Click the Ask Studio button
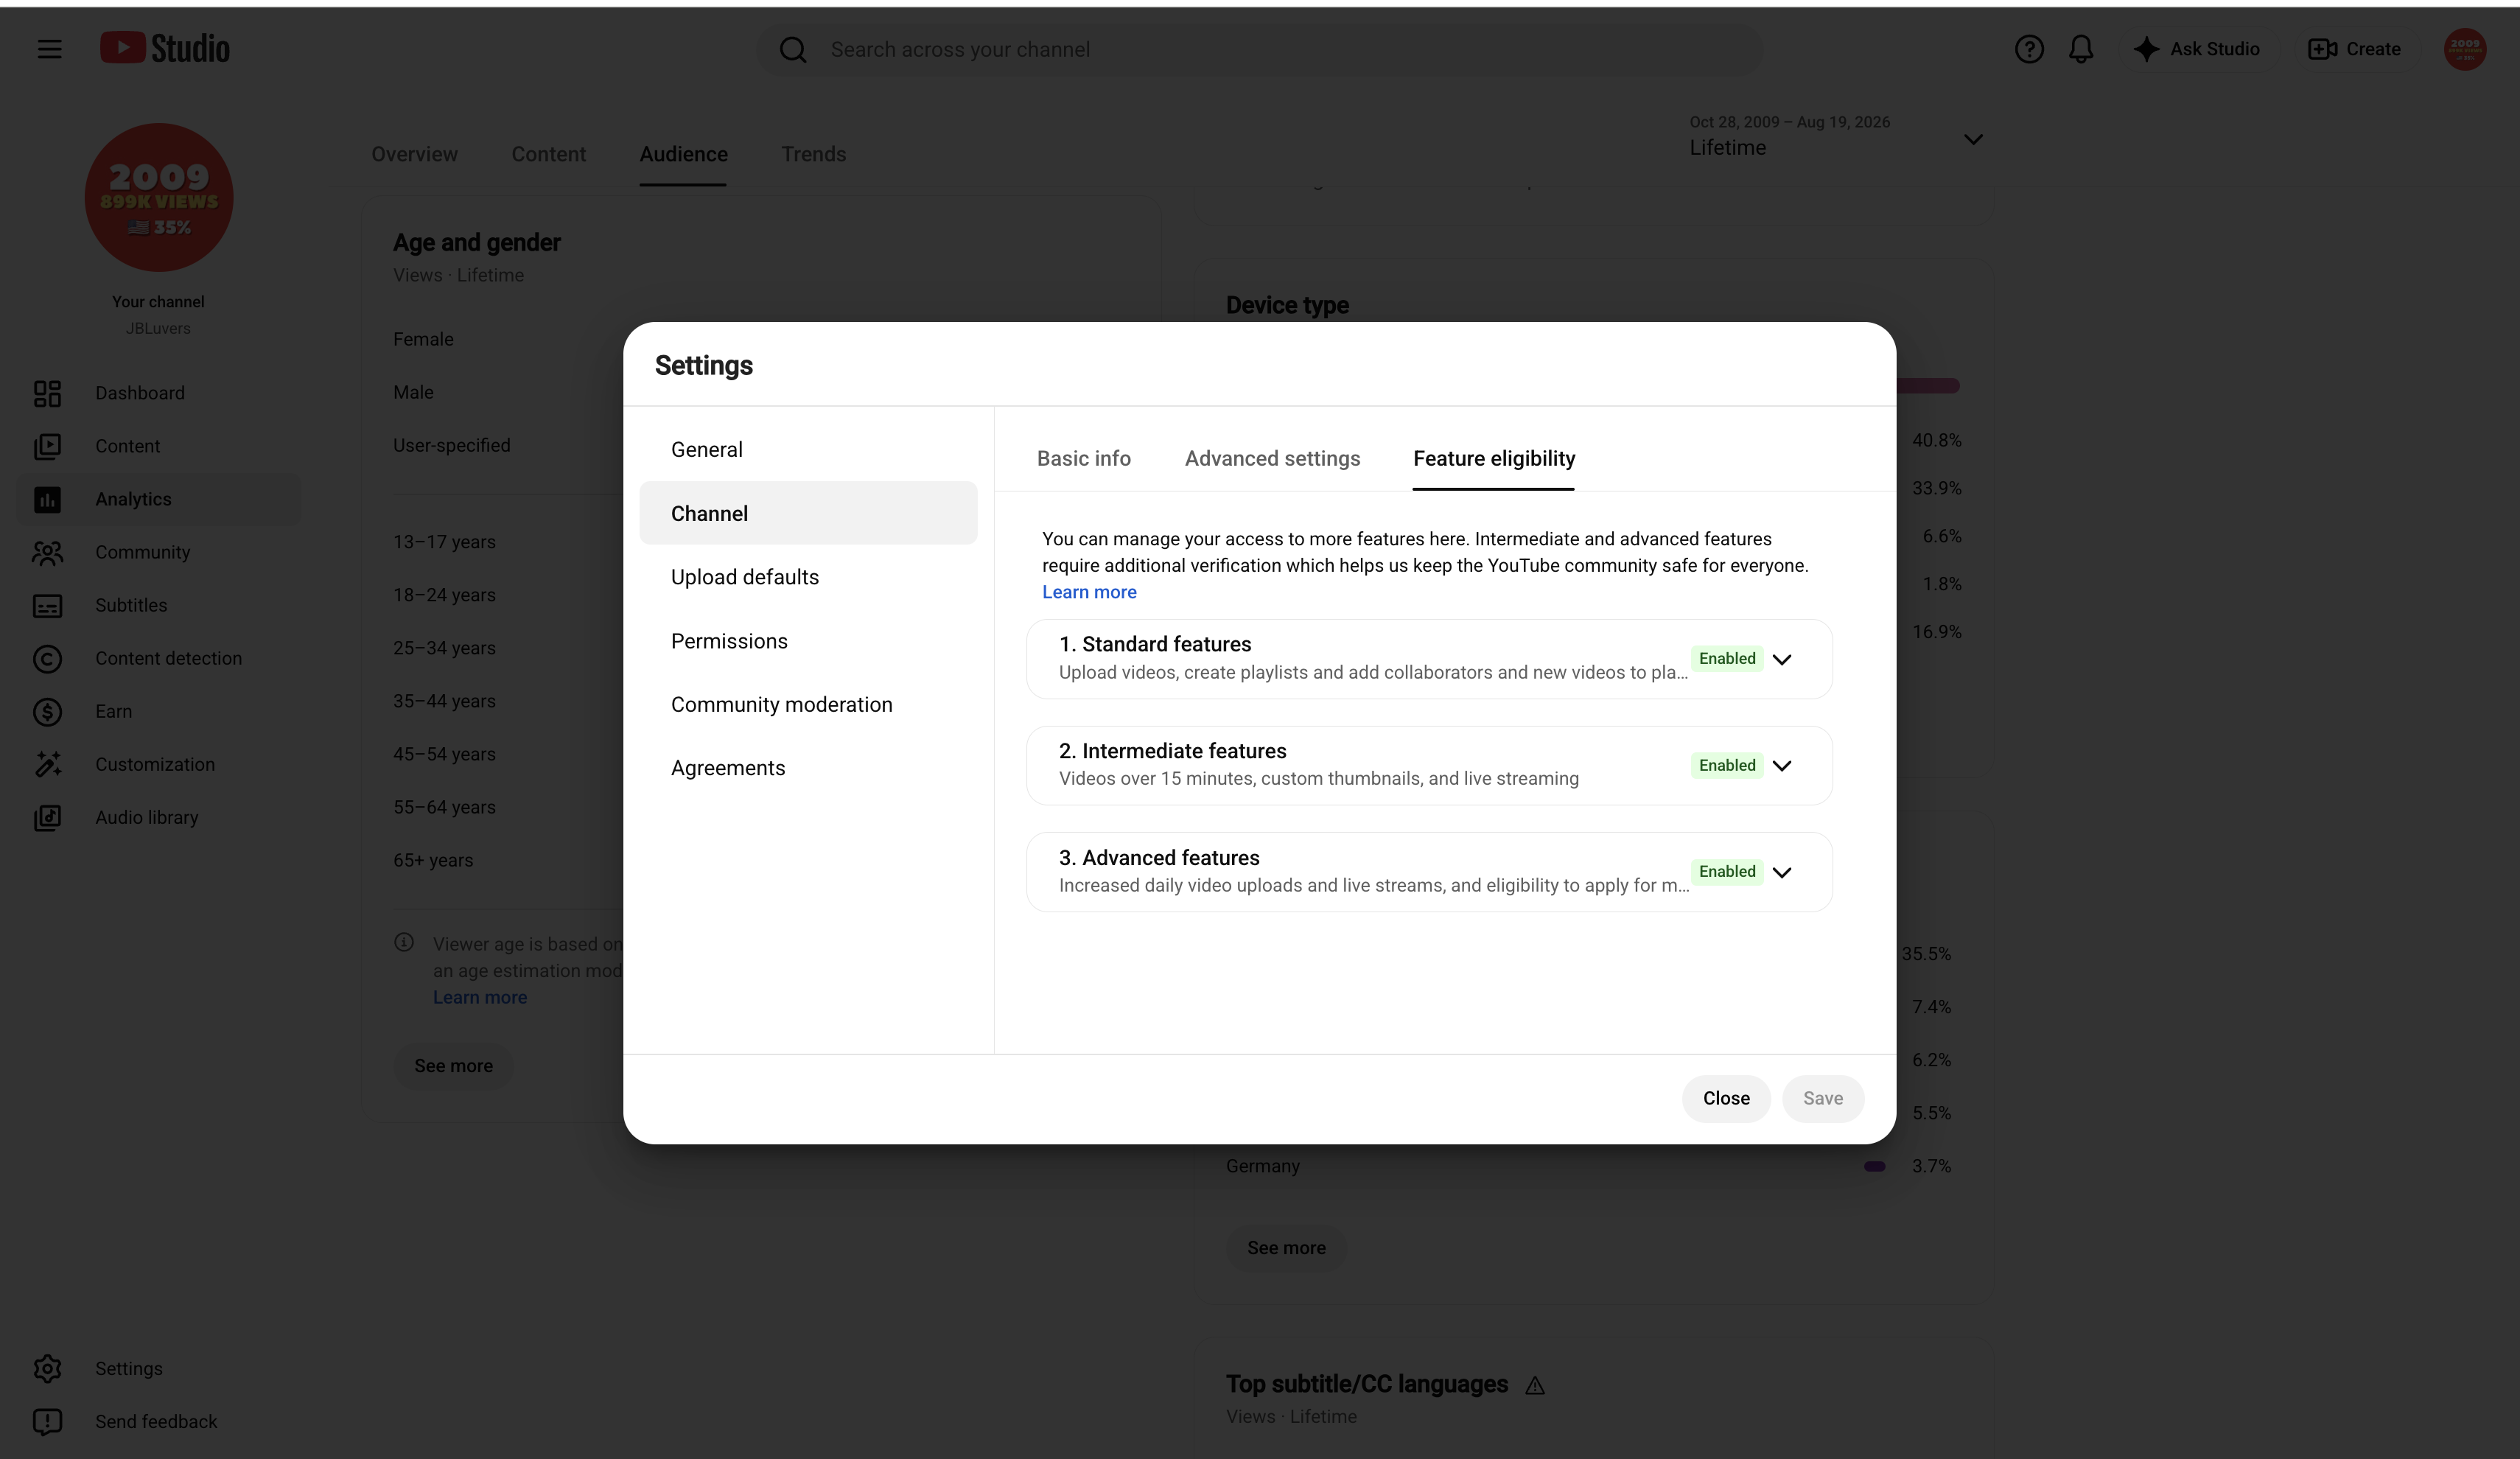This screenshot has width=2520, height=1459. (x=2197, y=49)
